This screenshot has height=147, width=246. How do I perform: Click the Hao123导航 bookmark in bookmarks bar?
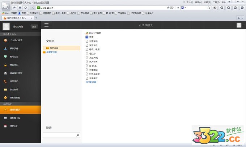point(9,13)
